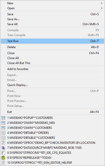
Task: Expand the New submenu arrow
Action: tap(101, 3)
